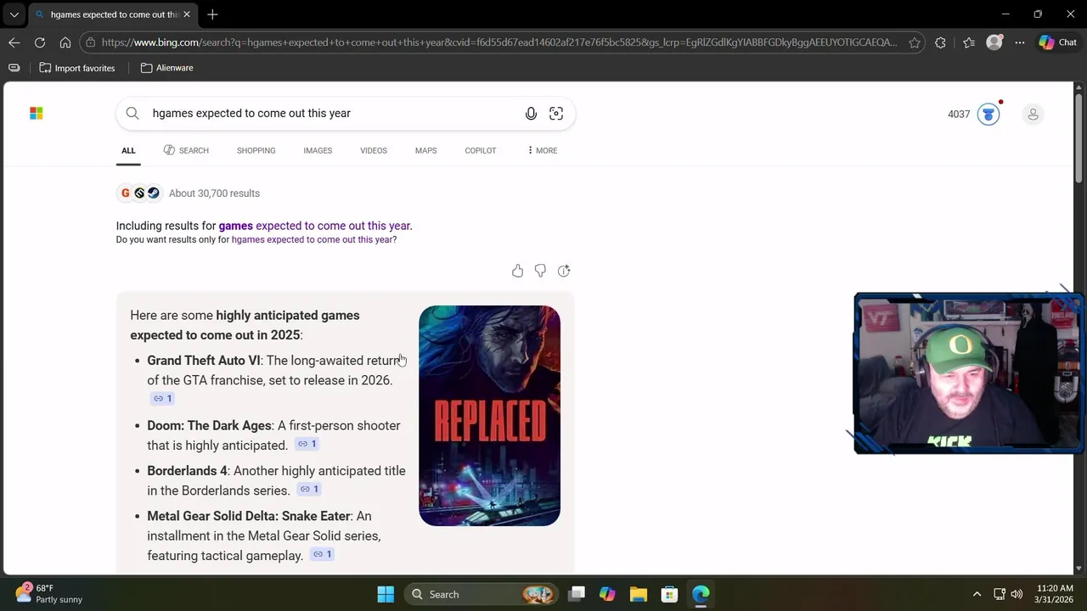Dislike the answer with thumbs down
1087x611 pixels.
(540, 271)
